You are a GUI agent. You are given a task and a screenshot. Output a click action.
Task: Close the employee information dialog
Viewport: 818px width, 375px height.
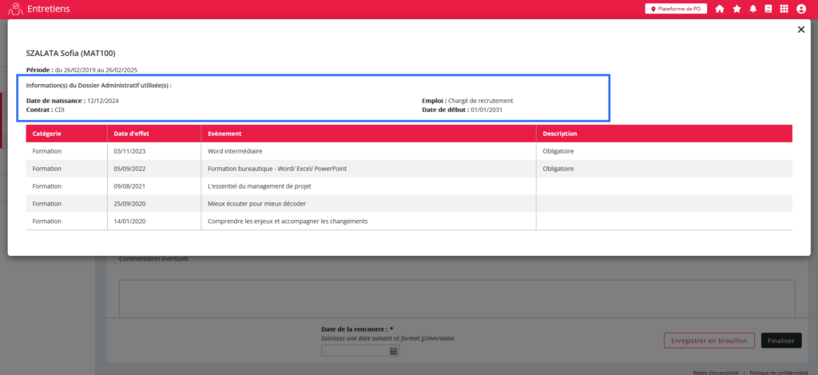tap(800, 30)
